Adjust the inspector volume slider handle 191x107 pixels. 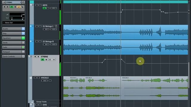click(21, 16)
